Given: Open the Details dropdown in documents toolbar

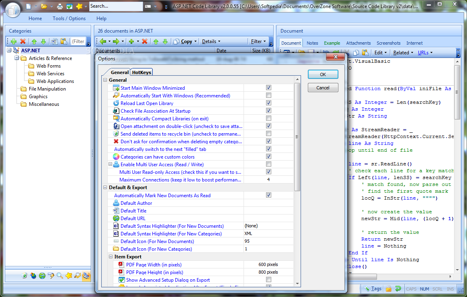Looking at the screenshot, I should point(211,41).
